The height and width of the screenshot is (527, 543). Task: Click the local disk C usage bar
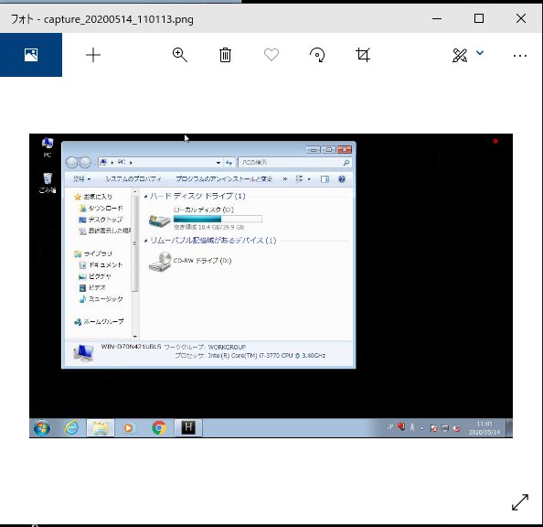(218, 219)
